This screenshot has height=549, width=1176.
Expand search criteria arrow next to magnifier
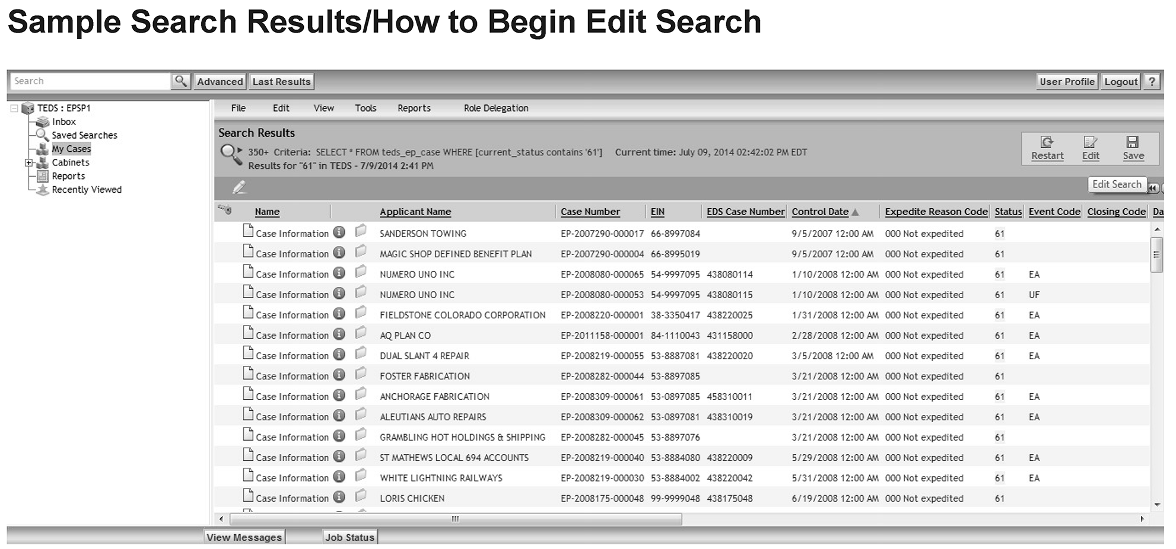(x=240, y=151)
